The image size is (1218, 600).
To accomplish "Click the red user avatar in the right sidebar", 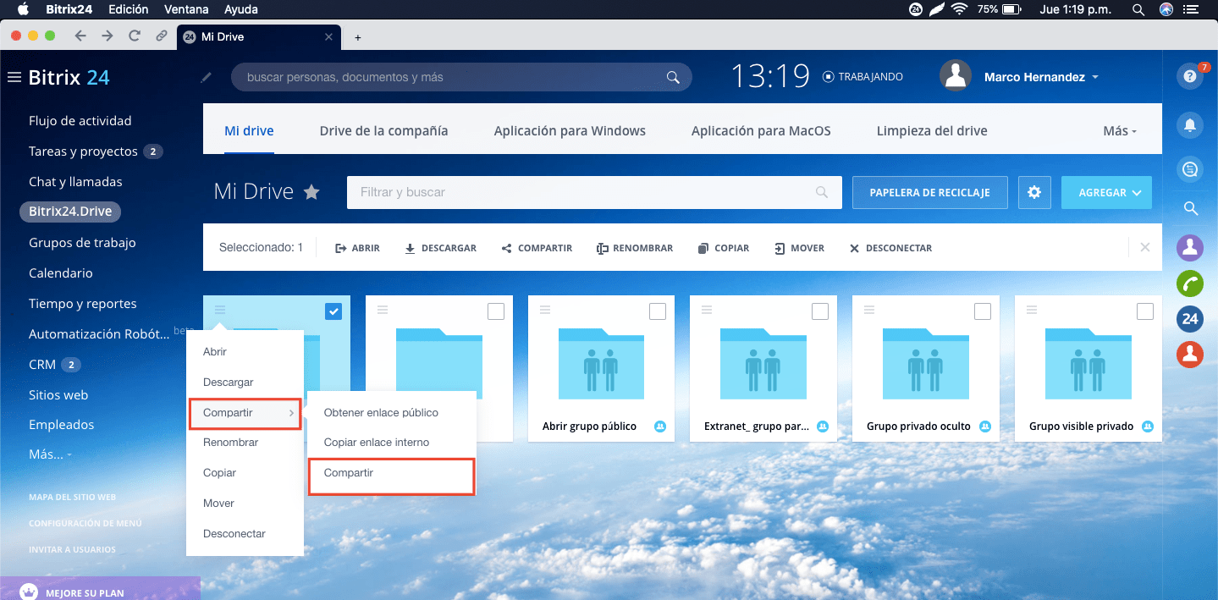I will coord(1190,355).
